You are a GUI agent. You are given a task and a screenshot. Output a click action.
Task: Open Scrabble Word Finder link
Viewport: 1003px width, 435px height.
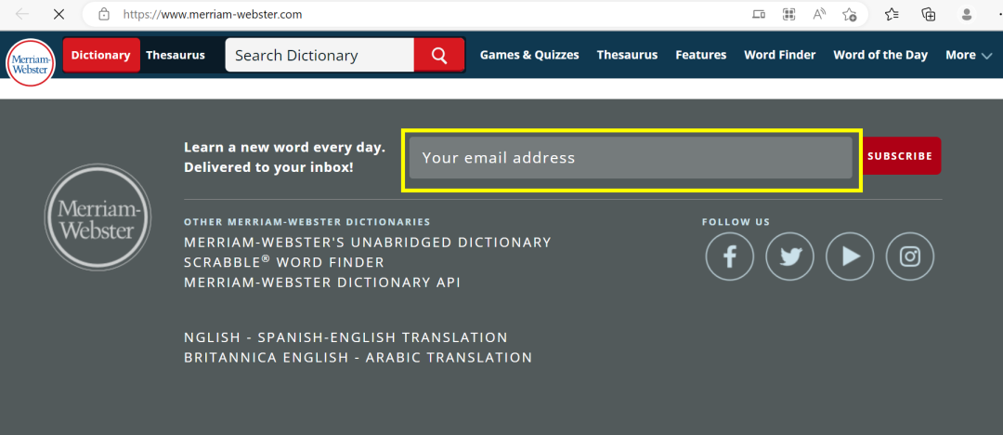pyautogui.click(x=284, y=262)
